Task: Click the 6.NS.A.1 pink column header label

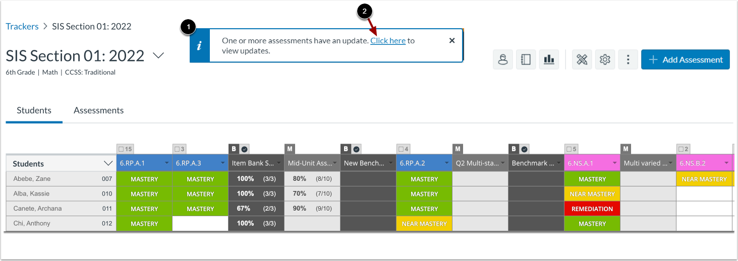Action: pyautogui.click(x=580, y=163)
